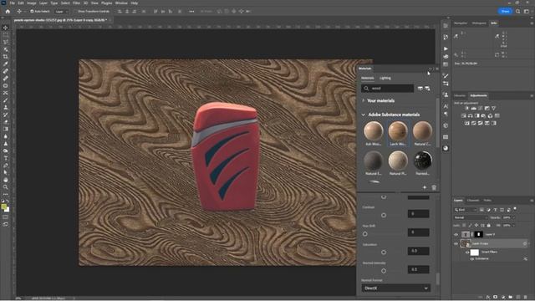Add layer style fx icon in Layers panel
535x301 pixels.
pyautogui.click(x=488, y=298)
